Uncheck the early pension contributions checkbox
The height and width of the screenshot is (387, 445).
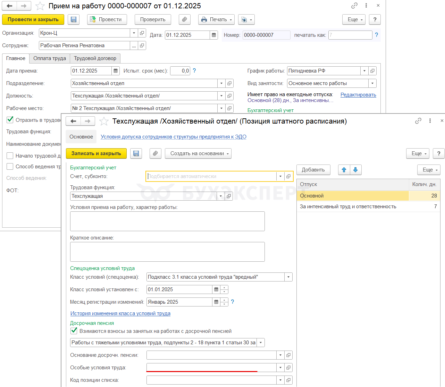(x=74, y=331)
